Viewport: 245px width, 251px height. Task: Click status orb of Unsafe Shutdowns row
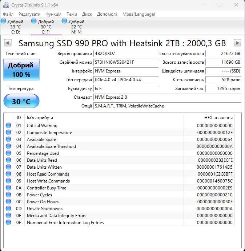tap(8, 209)
